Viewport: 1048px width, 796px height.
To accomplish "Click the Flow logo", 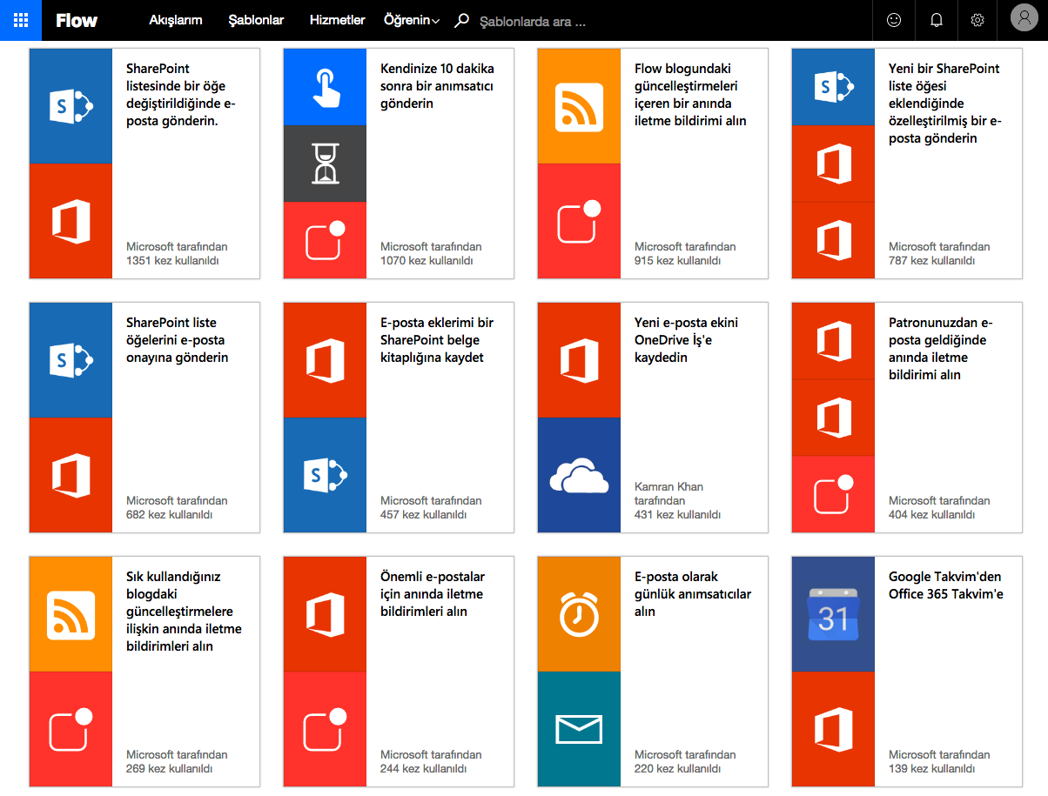I will pyautogui.click(x=77, y=20).
